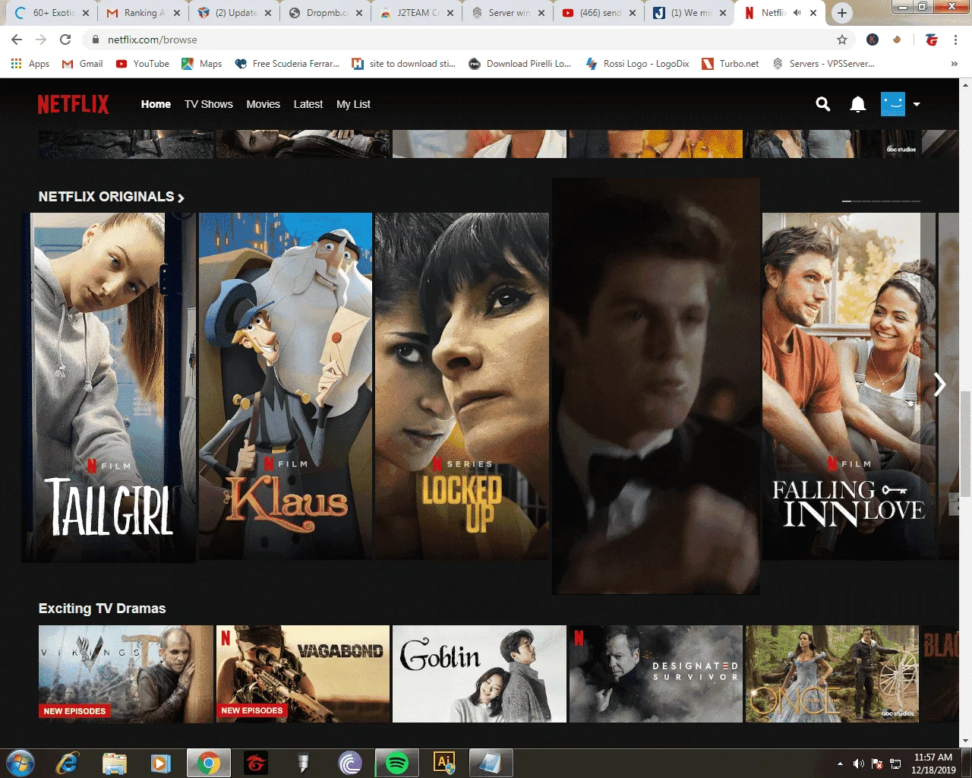
Task: Switch to the J2TEAM browser tab
Action: (416, 13)
